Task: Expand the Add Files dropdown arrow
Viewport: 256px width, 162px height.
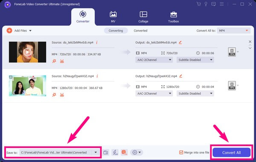Action: (30, 31)
